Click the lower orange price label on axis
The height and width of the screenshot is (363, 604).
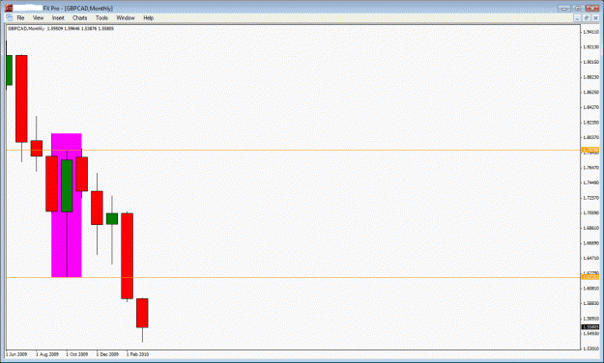pos(590,277)
